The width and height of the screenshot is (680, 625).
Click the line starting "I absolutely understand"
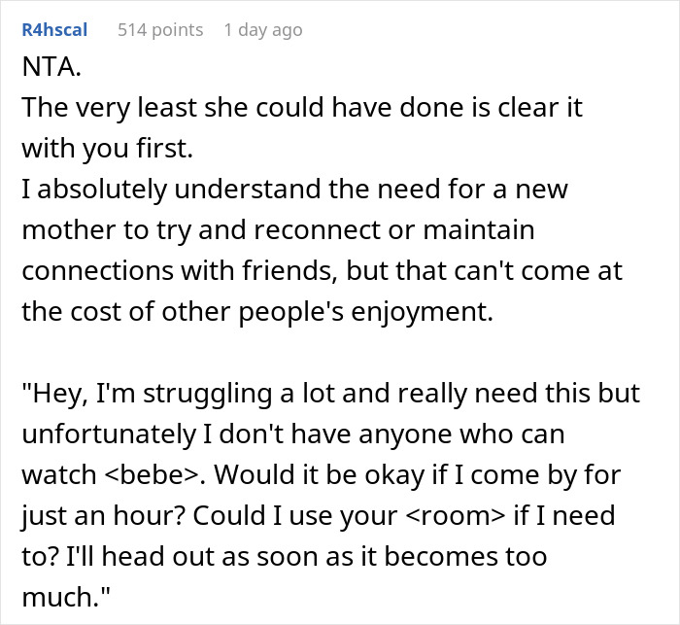[294, 189]
